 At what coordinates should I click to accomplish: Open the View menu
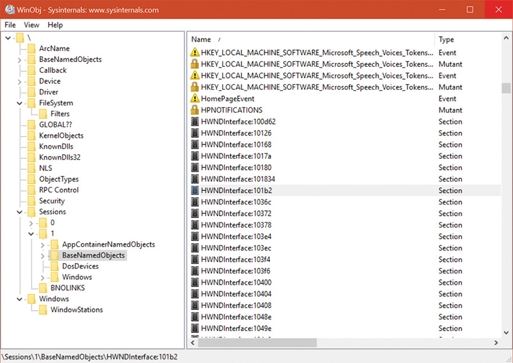[x=31, y=25]
